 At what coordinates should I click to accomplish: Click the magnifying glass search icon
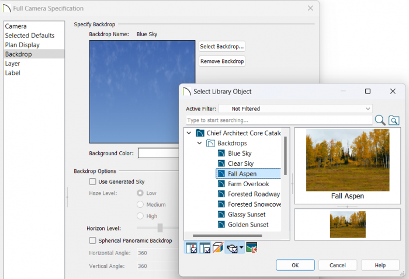(x=380, y=120)
